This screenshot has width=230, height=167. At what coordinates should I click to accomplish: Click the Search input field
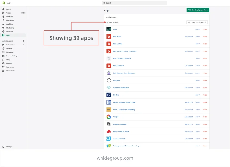point(134,3)
